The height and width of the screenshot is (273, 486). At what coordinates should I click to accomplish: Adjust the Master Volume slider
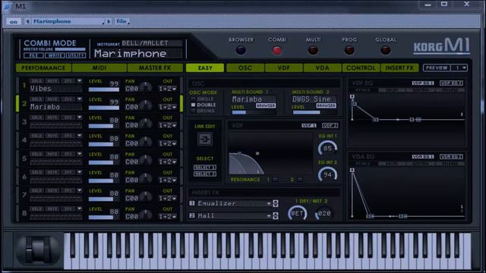point(70,49)
